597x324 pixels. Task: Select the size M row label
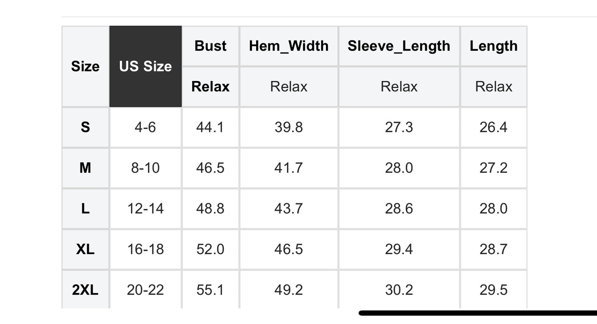[86, 168]
